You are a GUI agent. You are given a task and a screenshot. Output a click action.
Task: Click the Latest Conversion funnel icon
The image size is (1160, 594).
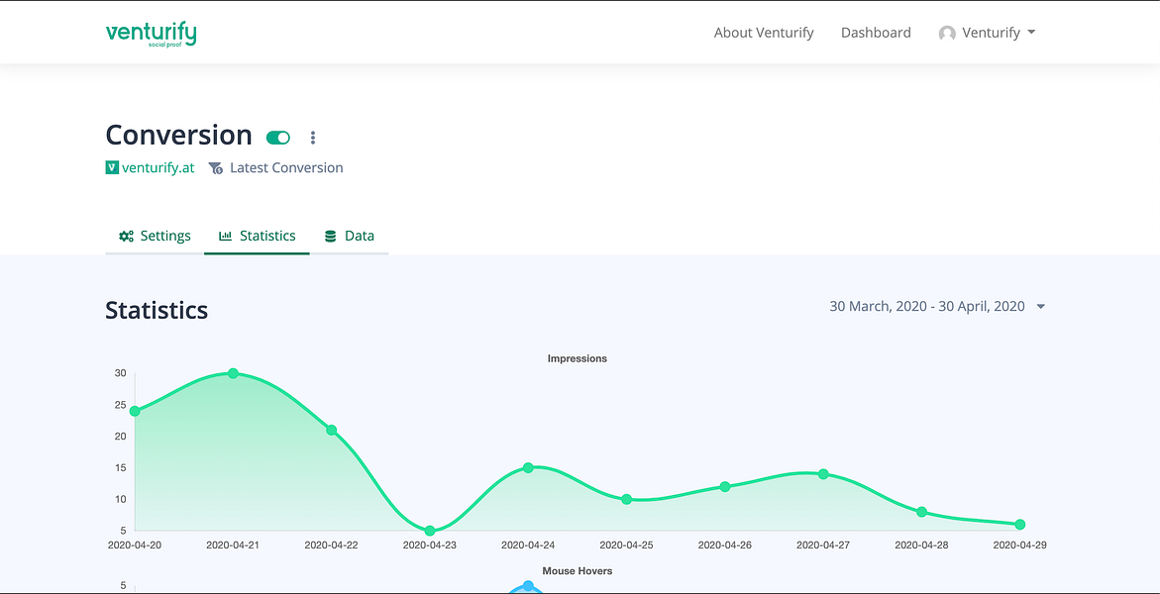click(x=215, y=168)
